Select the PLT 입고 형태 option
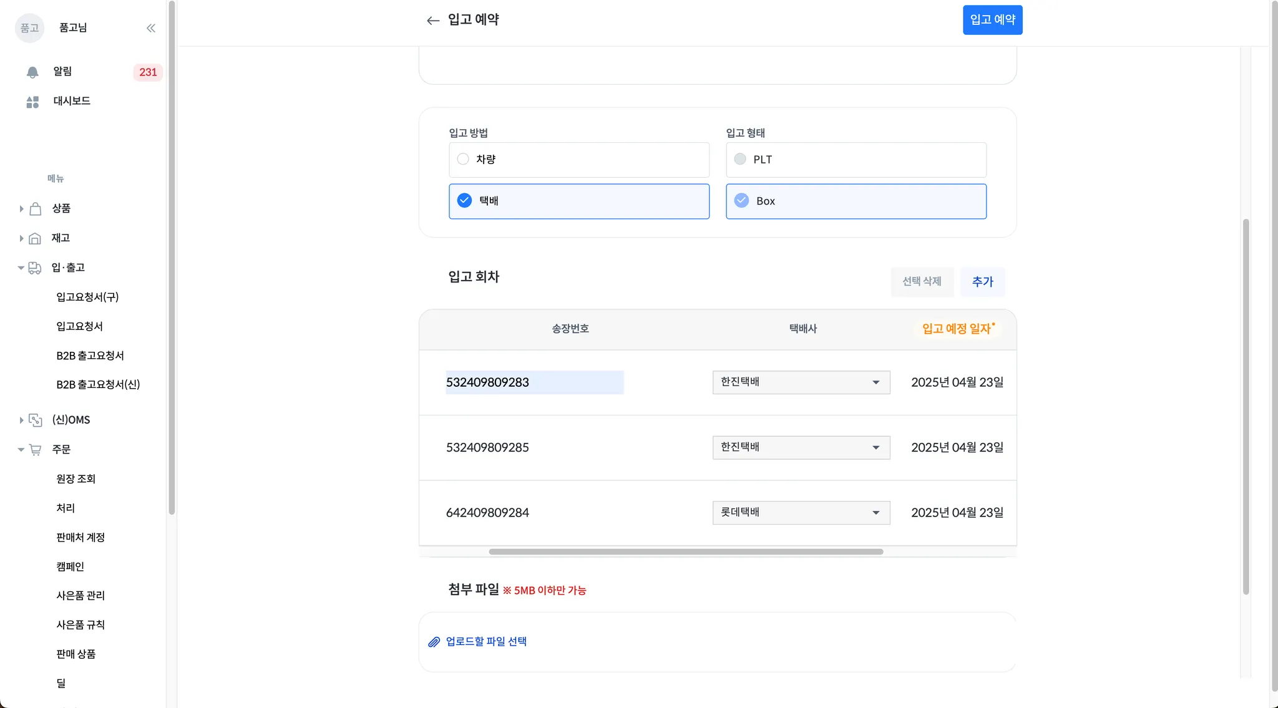 tap(740, 159)
